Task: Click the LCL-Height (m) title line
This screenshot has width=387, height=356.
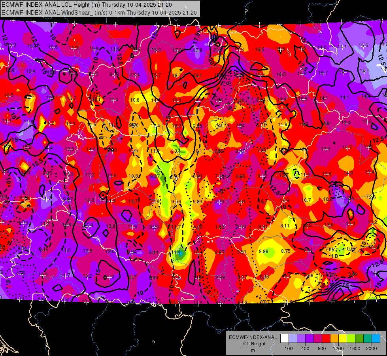Action: pyautogui.click(x=87, y=5)
